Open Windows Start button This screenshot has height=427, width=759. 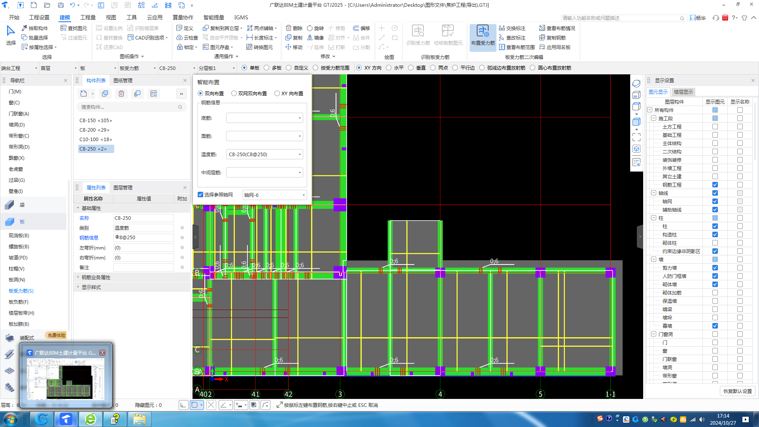tap(10, 419)
